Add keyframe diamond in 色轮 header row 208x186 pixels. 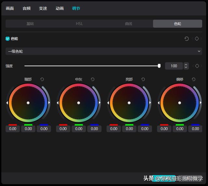point(197,39)
